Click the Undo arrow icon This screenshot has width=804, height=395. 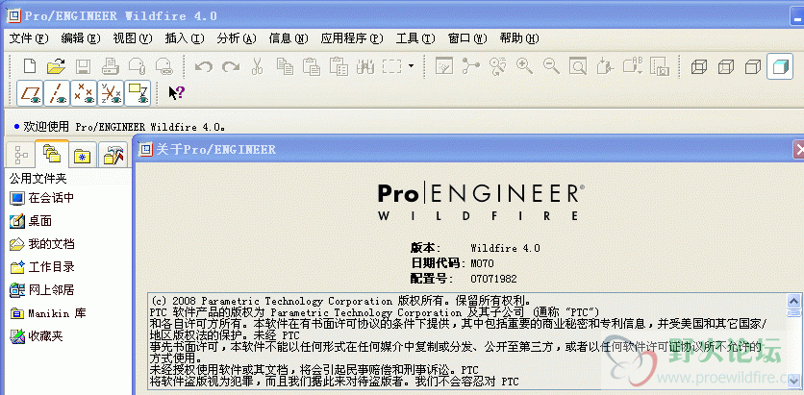click(x=204, y=66)
